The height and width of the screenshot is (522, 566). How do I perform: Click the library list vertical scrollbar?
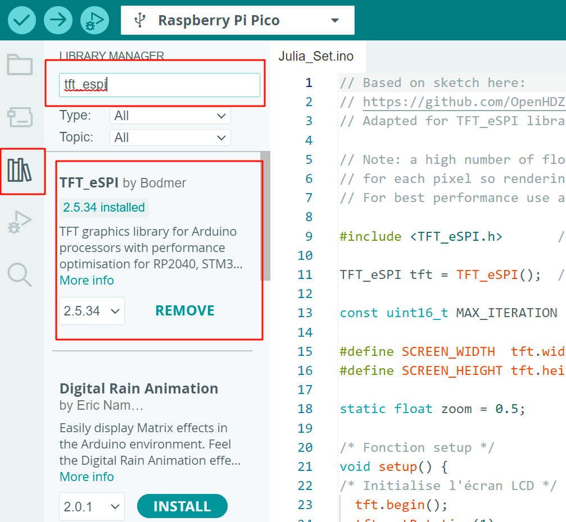[x=266, y=216]
